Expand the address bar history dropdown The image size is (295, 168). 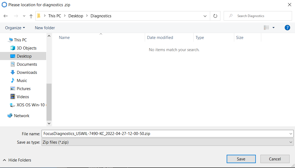[x=205, y=16]
